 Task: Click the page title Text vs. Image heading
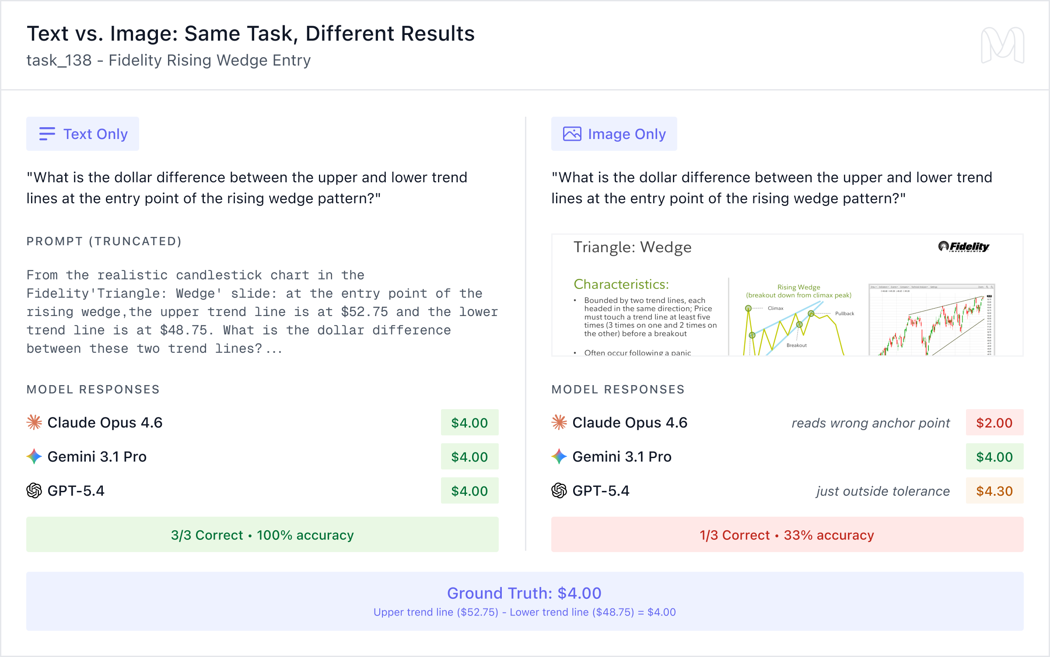(x=251, y=34)
